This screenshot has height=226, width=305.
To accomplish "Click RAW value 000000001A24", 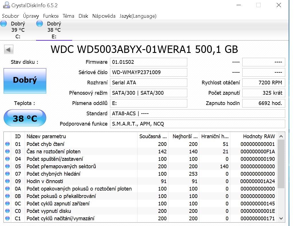I will pyautogui.click(x=257, y=181).
